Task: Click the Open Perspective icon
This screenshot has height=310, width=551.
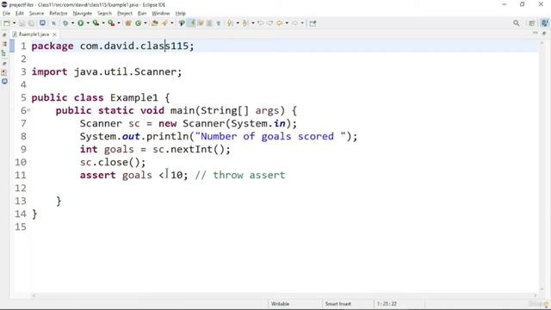Action: (x=532, y=23)
